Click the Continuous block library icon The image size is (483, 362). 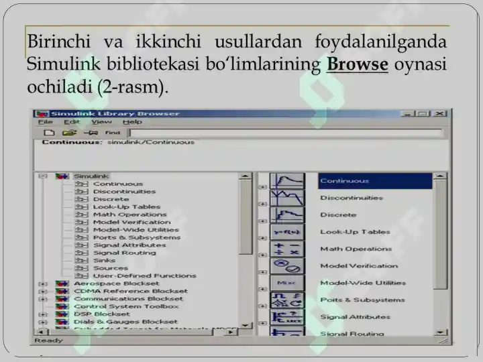(x=287, y=181)
